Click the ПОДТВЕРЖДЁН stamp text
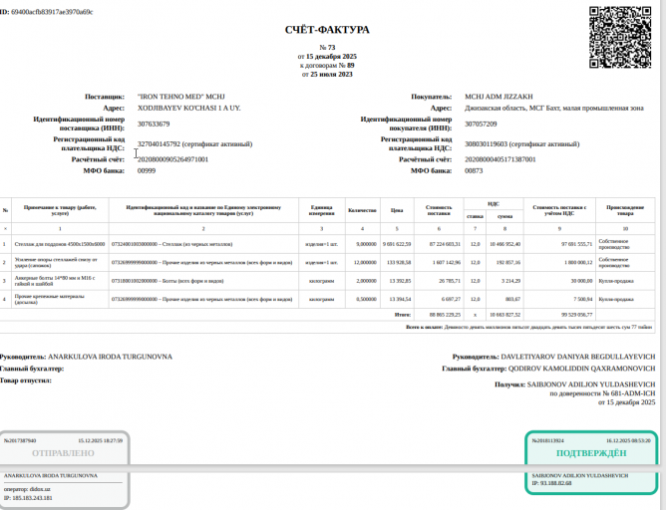 pos(591,453)
